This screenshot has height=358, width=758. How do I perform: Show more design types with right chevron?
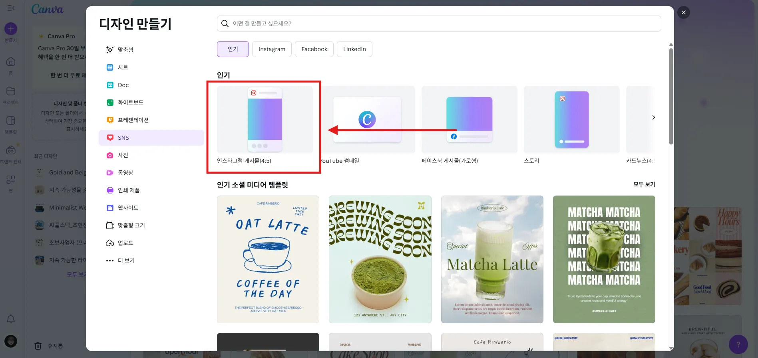[653, 117]
